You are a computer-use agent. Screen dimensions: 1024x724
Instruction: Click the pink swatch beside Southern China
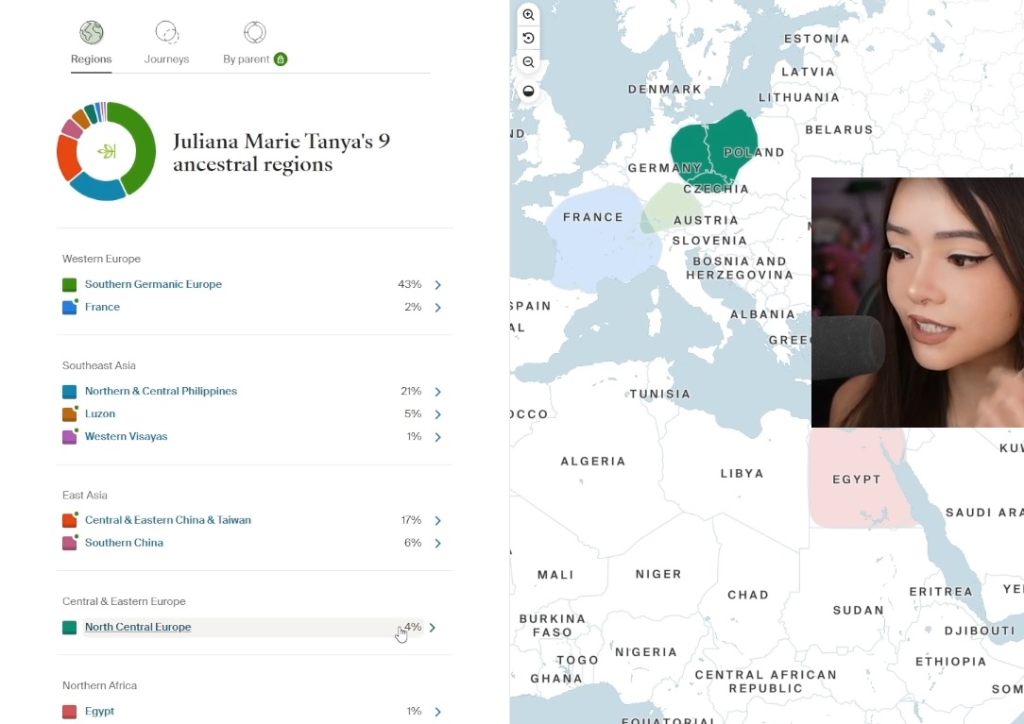[x=69, y=543]
